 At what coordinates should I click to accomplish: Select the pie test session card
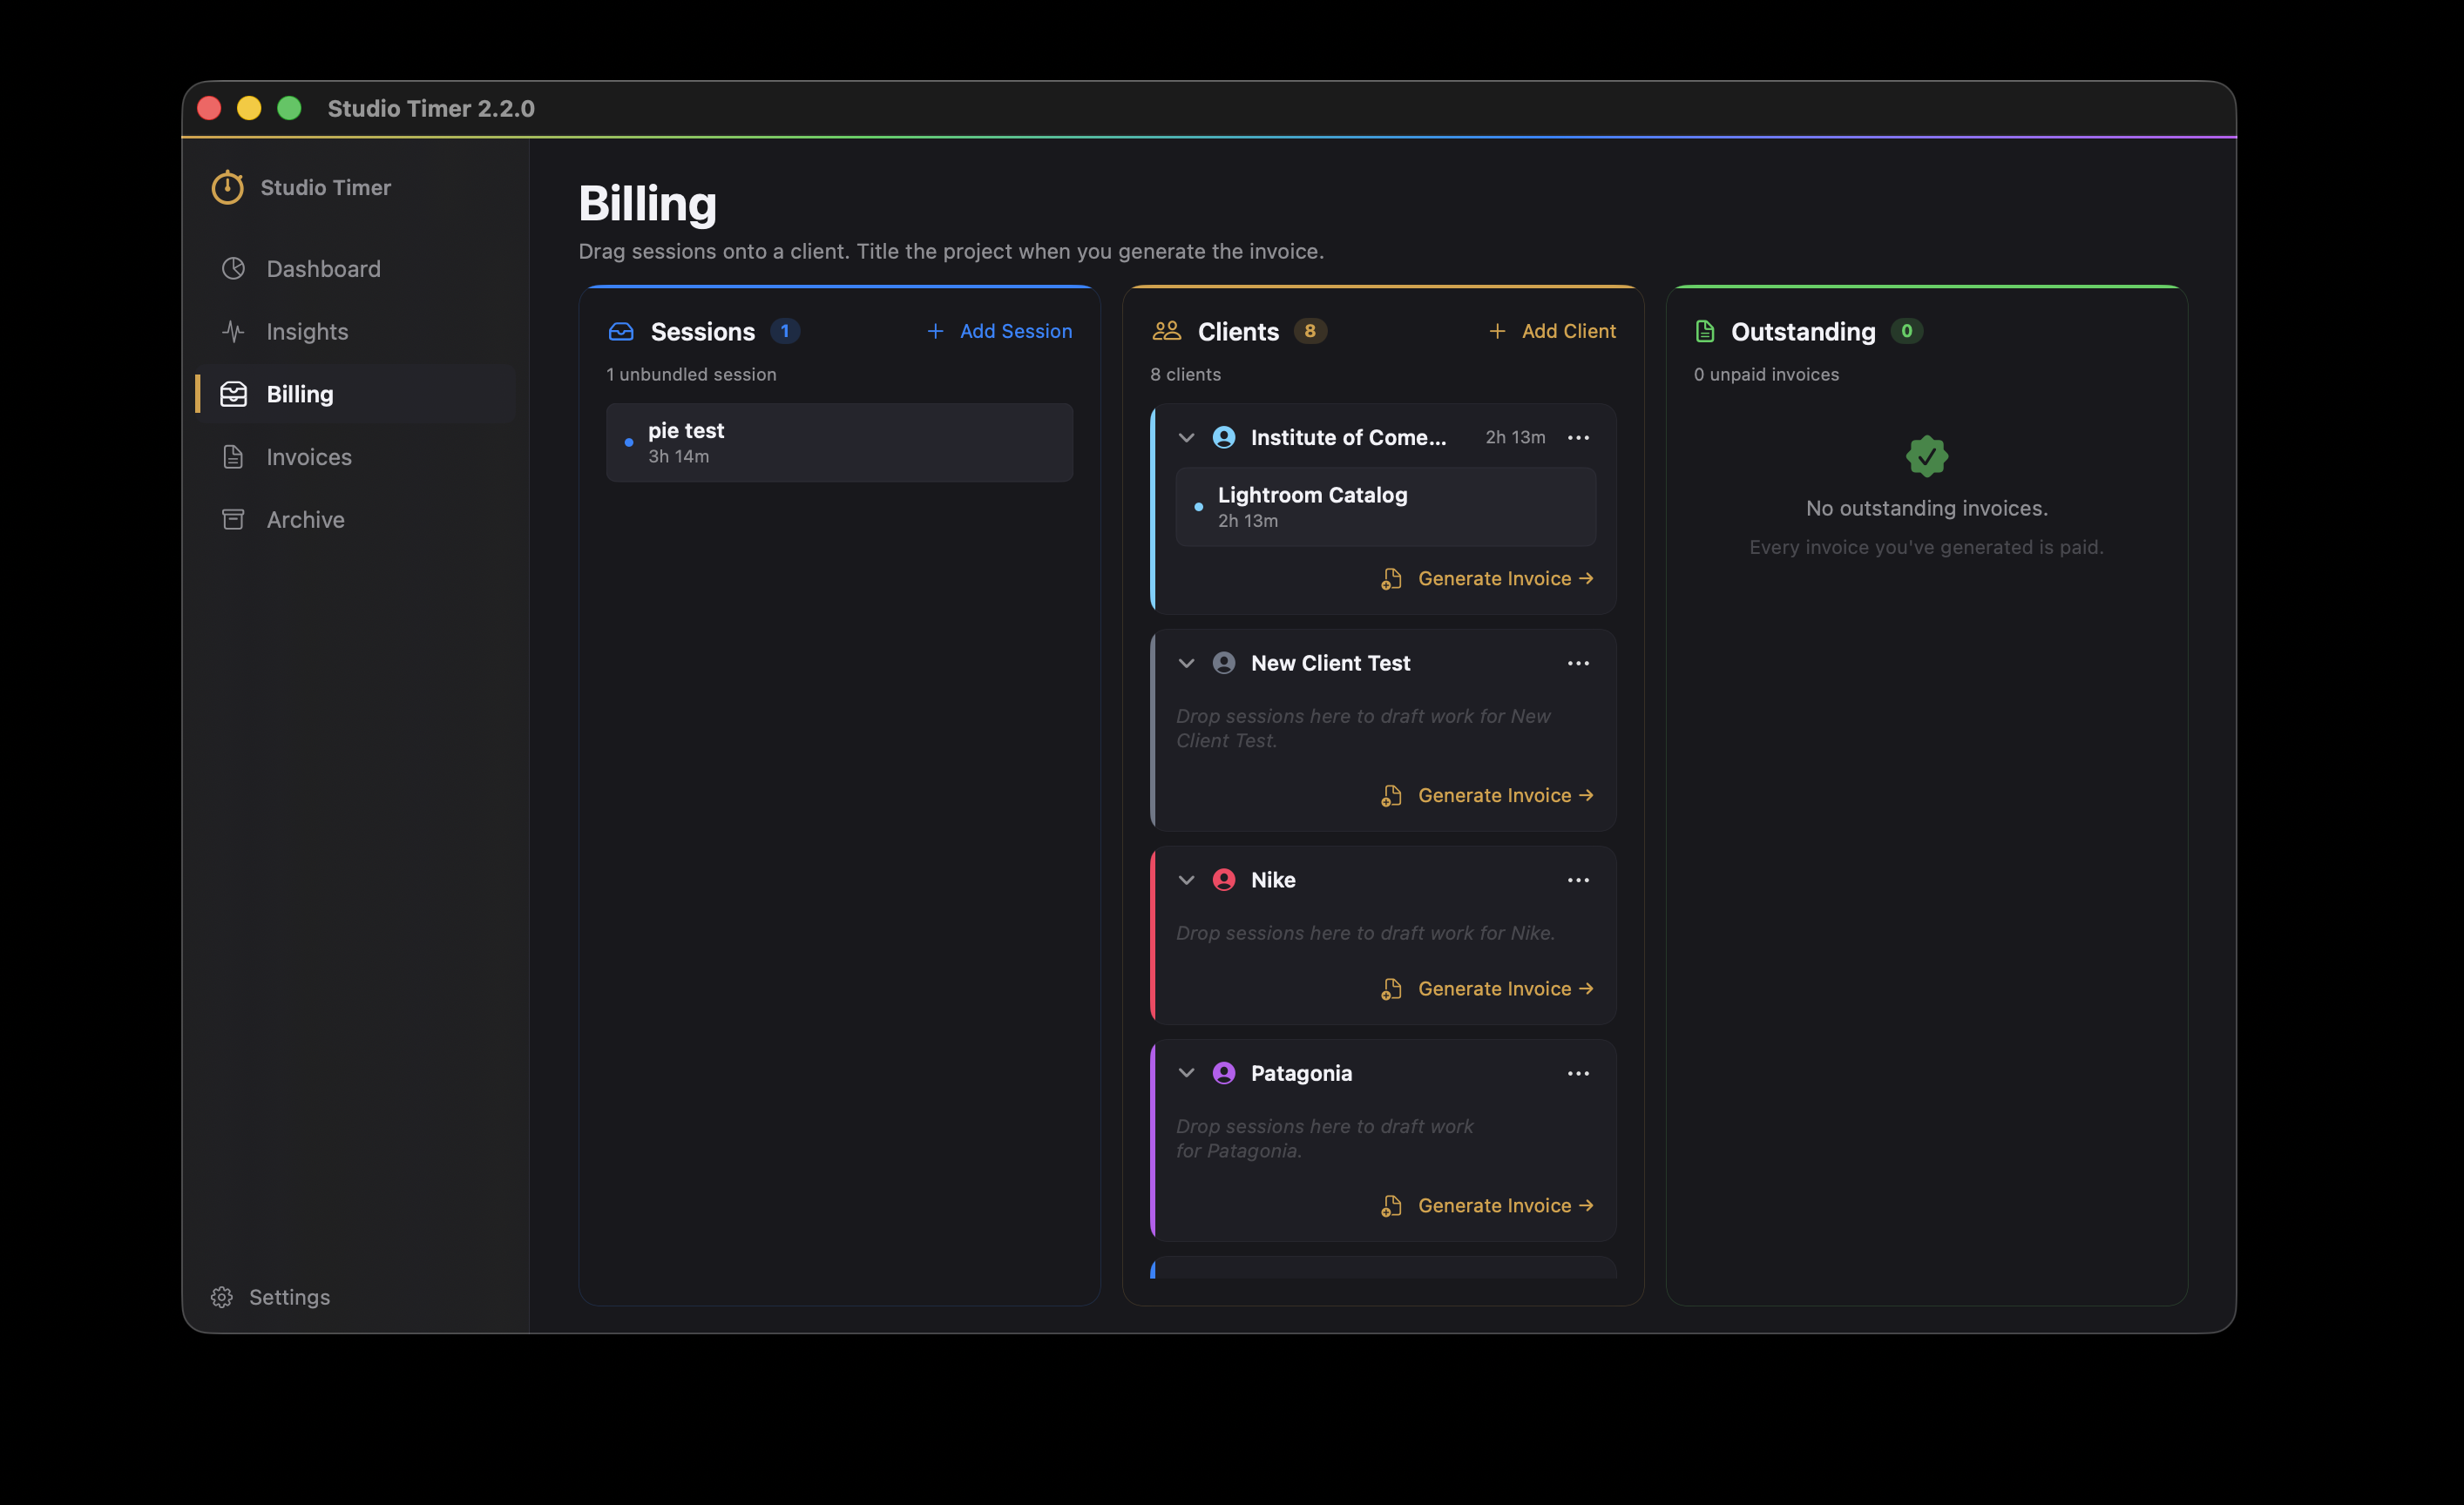tap(839, 442)
